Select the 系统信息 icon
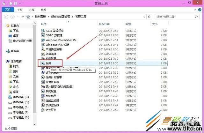The width and height of the screenshot is (204, 133). click(43, 96)
